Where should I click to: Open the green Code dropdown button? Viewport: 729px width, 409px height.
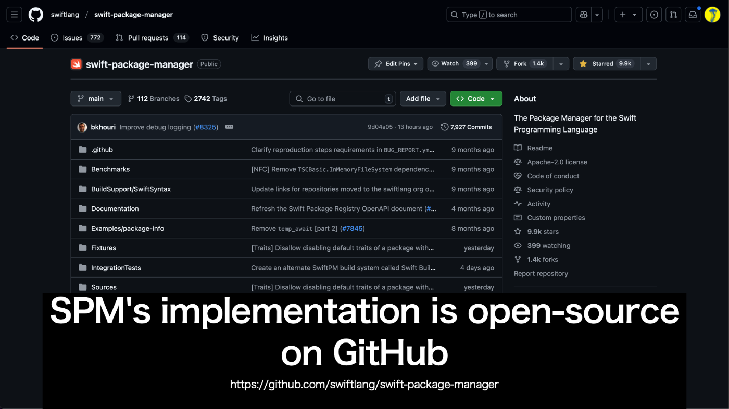(476, 99)
